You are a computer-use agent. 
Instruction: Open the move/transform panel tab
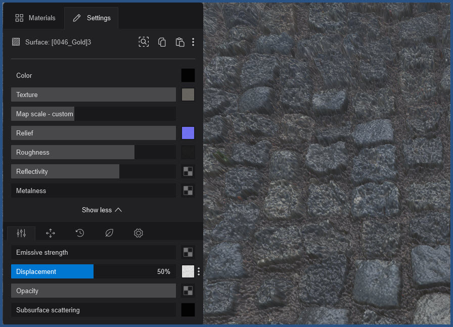(50, 233)
